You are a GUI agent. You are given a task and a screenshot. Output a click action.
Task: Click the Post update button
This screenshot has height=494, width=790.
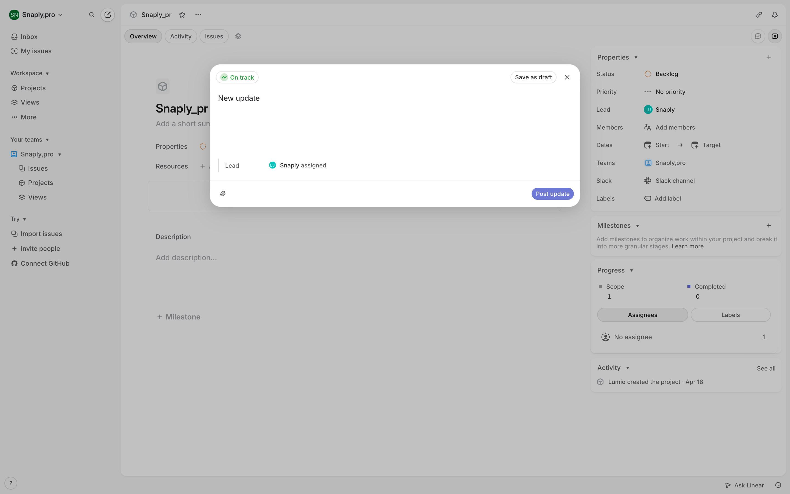tap(552, 194)
